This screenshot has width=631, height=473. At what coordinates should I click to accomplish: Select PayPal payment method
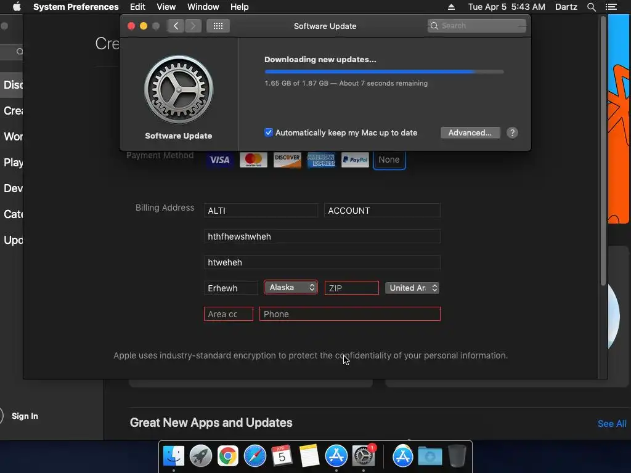(355, 160)
